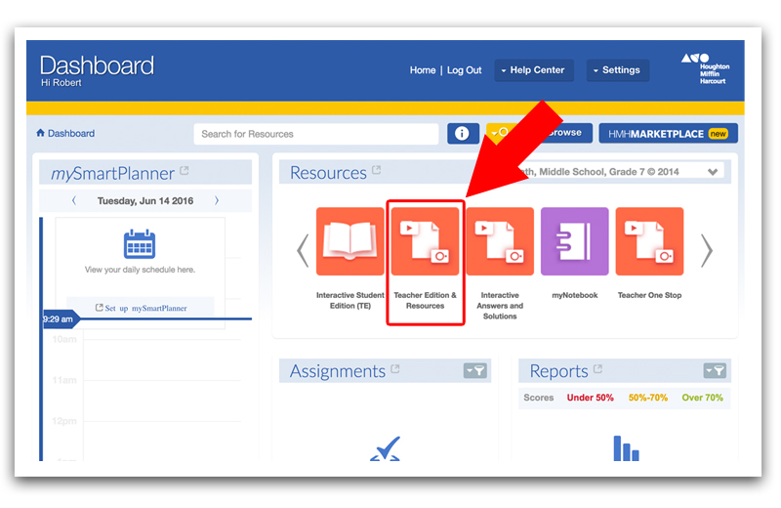Click the home icon beside Dashboard breadcrumb
This screenshot has width=781, height=508.
[x=40, y=133]
